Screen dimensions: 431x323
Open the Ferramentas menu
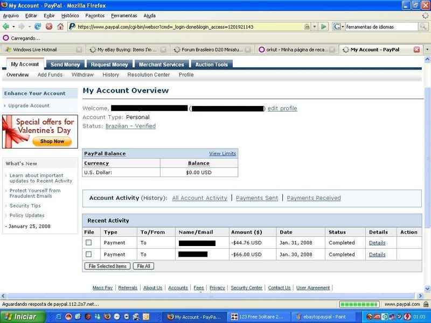[x=124, y=16]
